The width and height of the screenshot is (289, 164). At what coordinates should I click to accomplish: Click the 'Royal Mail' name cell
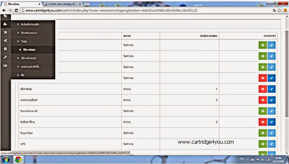coord(70,133)
